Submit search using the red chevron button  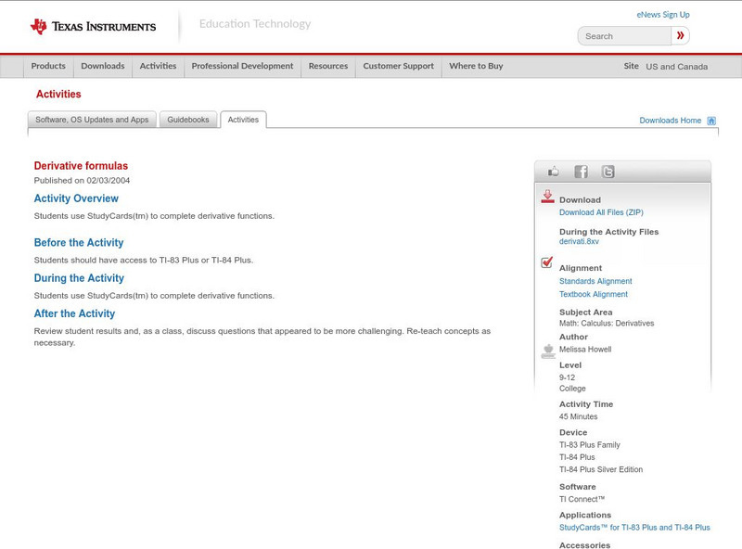click(680, 34)
